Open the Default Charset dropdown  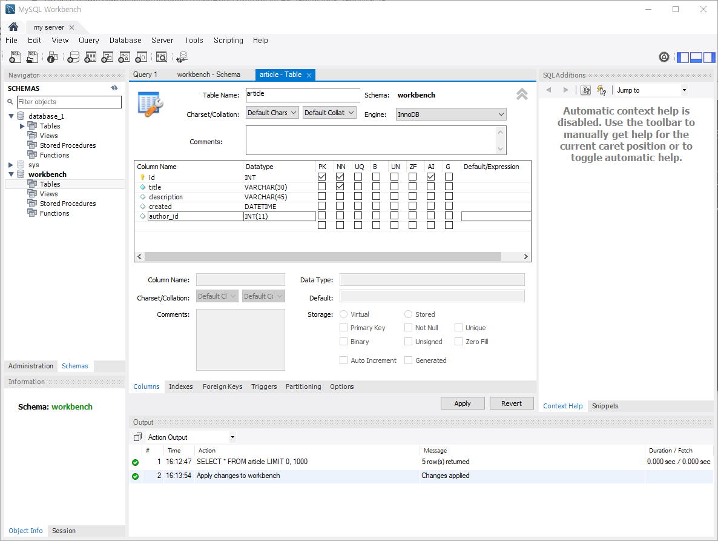point(272,113)
